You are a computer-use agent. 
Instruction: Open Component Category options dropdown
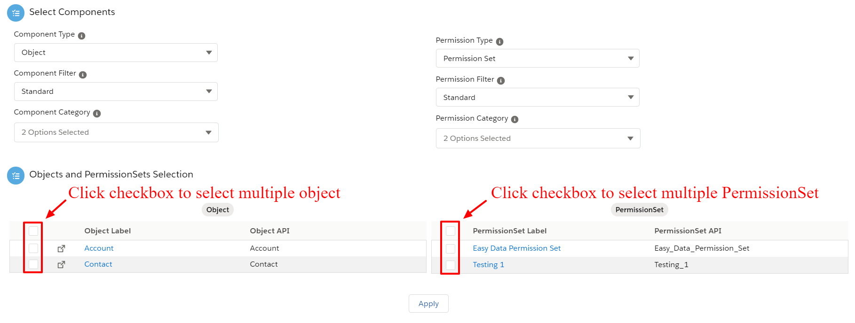click(x=116, y=132)
